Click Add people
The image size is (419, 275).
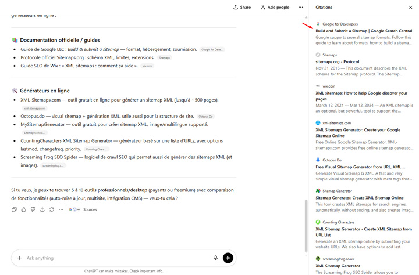pyautogui.click(x=275, y=8)
